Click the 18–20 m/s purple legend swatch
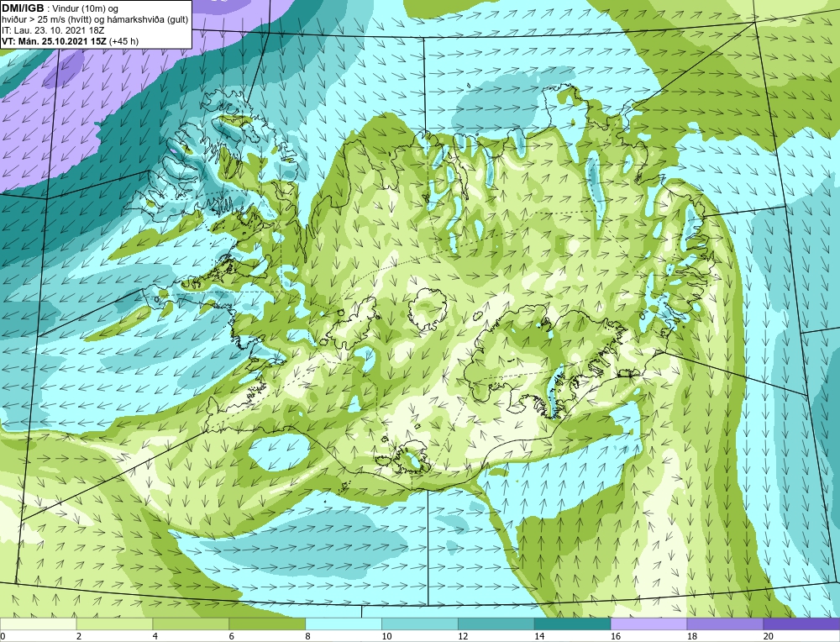 [726, 624]
